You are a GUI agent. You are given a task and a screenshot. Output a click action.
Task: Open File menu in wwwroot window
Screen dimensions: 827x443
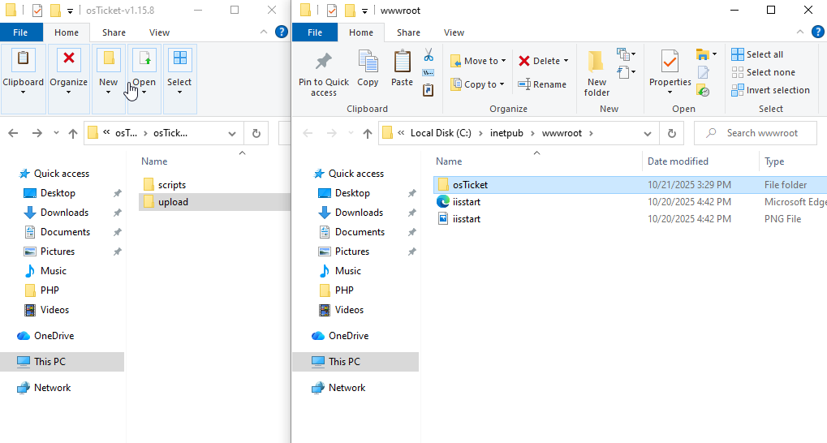pyautogui.click(x=315, y=32)
